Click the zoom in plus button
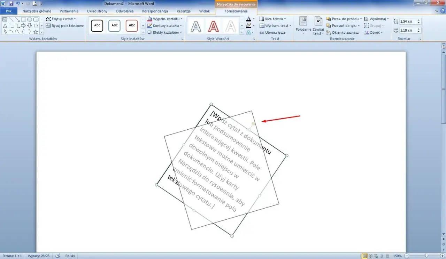This screenshot has width=446, height=259. pos(443,256)
